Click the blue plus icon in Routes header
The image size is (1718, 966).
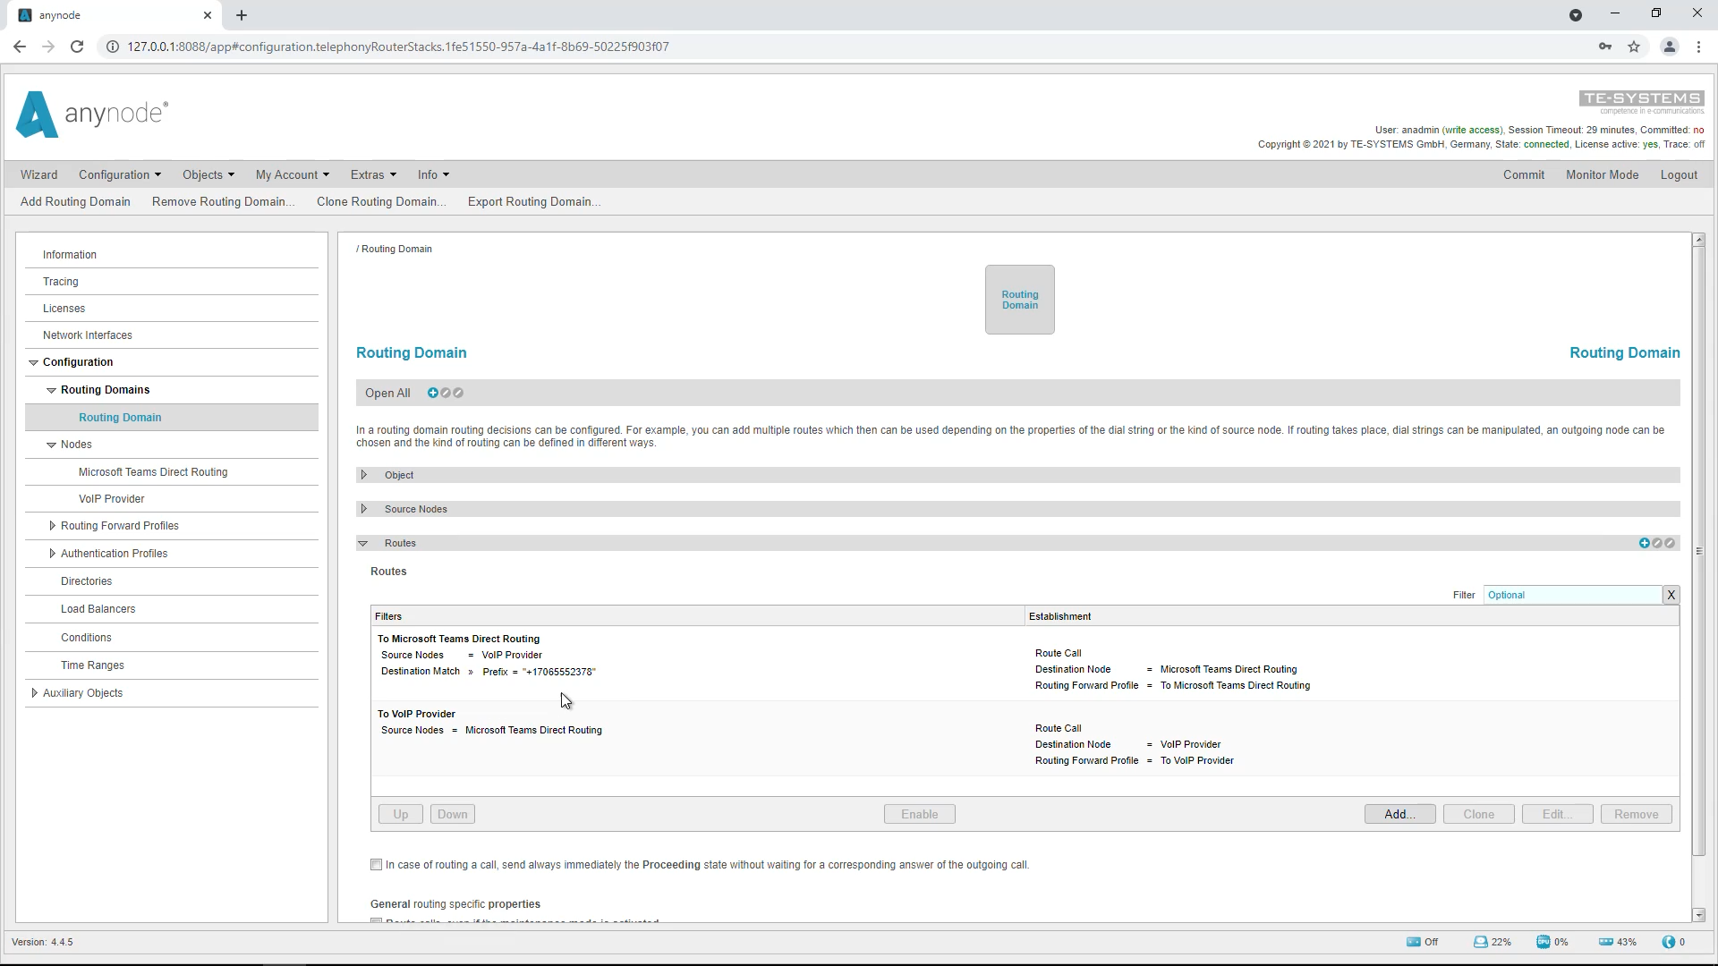pos(1644,543)
